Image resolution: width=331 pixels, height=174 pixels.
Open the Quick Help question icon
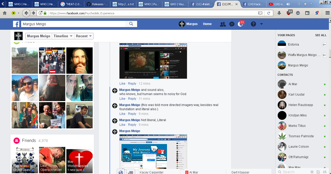click(253, 24)
